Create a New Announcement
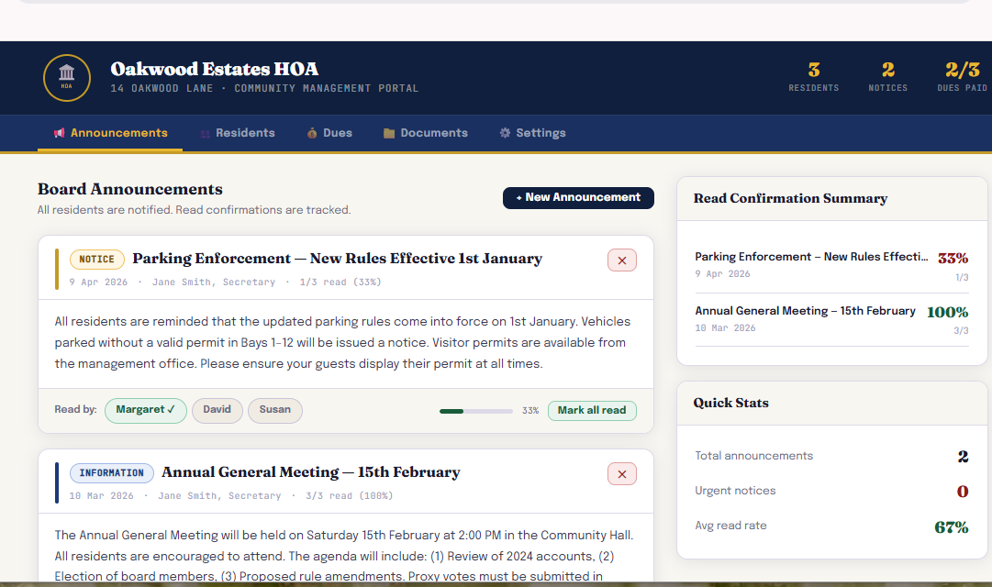Image resolution: width=992 pixels, height=587 pixels. tap(578, 197)
